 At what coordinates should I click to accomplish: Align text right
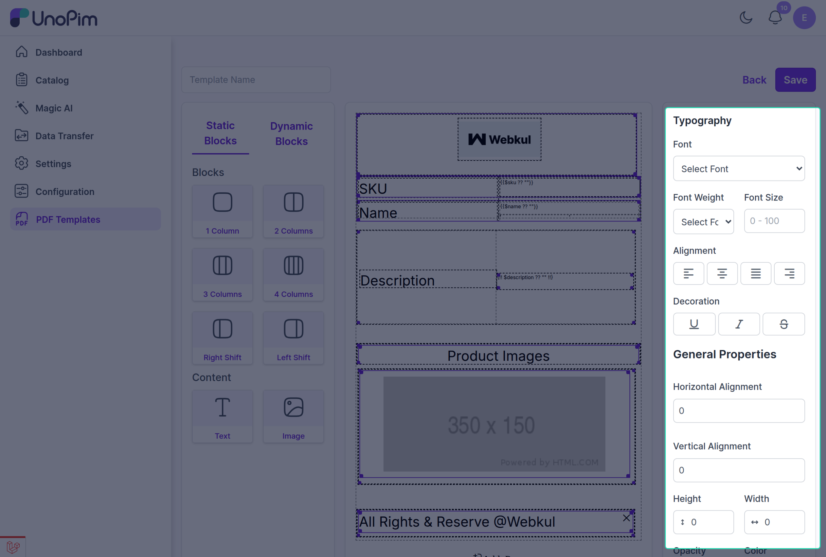[x=790, y=273]
